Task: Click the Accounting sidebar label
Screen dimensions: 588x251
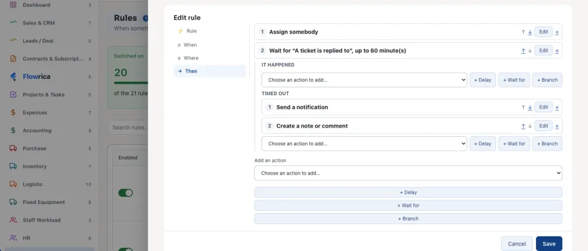Action: click(37, 131)
